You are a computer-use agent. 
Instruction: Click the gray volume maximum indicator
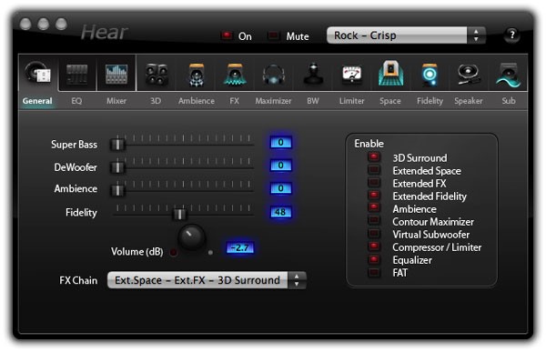click(210, 253)
